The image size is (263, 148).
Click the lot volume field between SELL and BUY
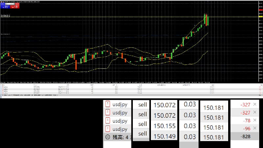(10, 4)
